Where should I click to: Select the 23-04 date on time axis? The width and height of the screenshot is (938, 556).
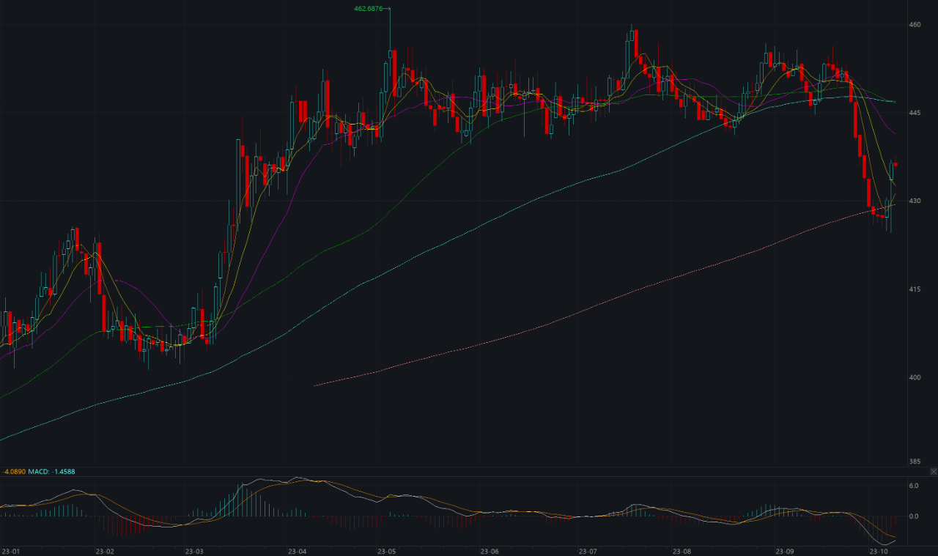tap(297, 551)
